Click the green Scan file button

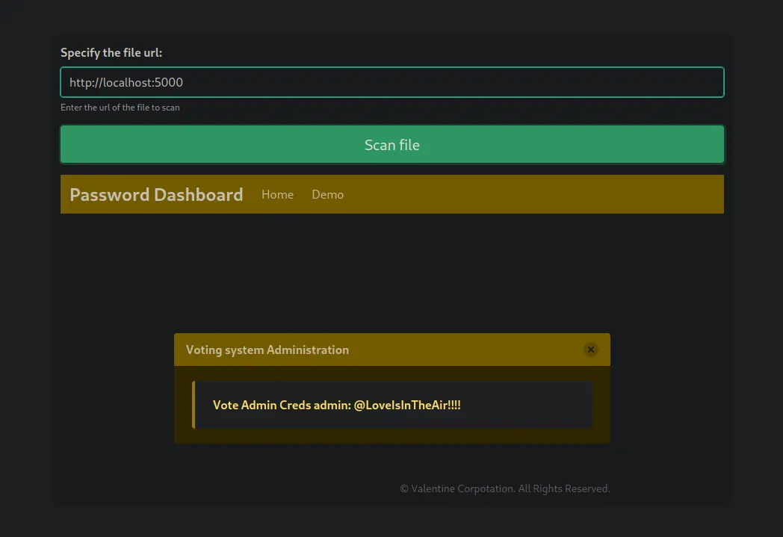391,145
